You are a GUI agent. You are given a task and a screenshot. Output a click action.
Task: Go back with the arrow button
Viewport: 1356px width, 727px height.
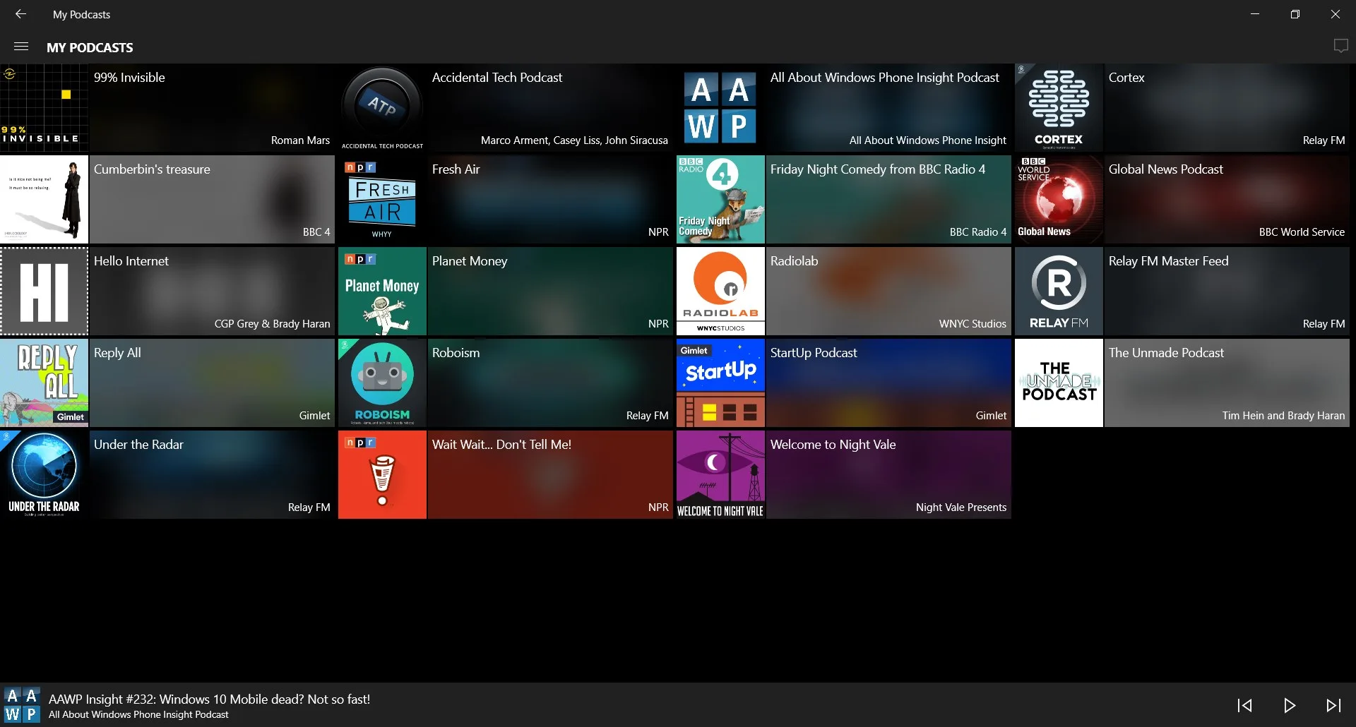20,14
